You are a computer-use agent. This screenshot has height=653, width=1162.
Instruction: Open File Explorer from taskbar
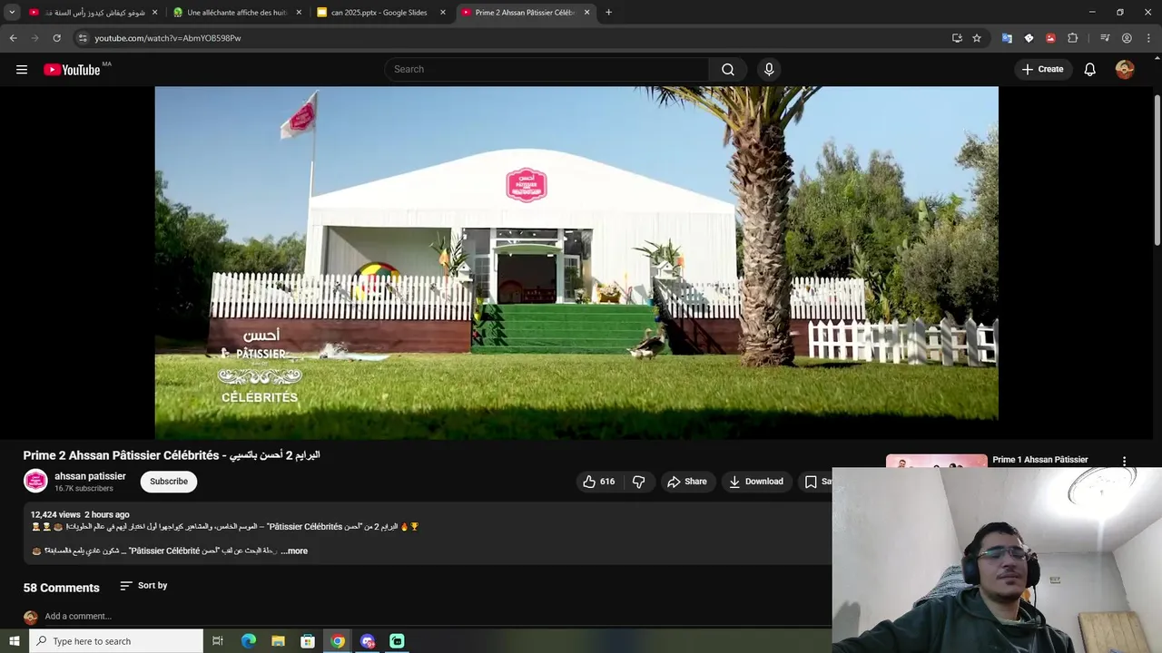[x=279, y=641]
